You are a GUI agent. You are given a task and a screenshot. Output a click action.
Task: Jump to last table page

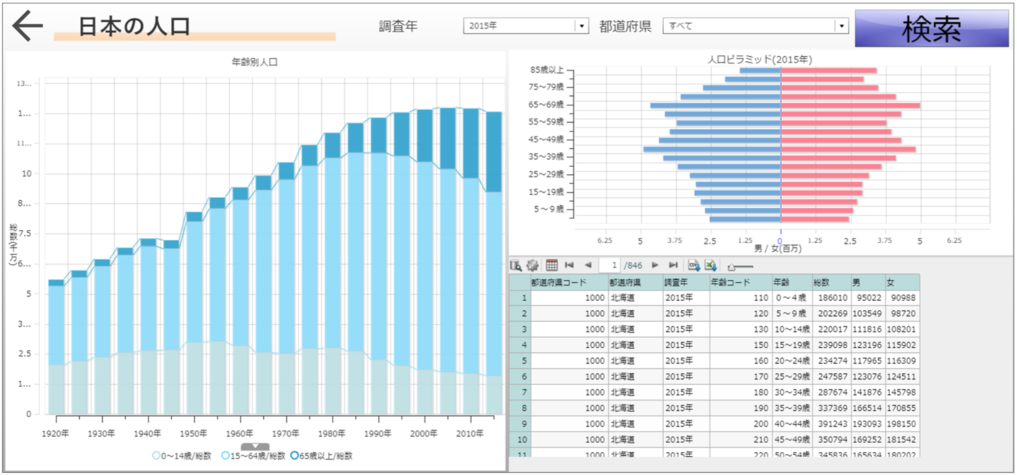pos(673,265)
